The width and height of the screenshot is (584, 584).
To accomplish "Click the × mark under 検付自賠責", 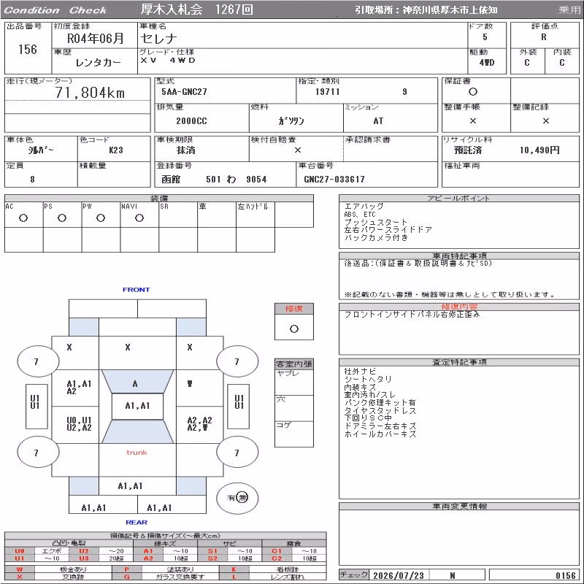I will click(x=298, y=150).
